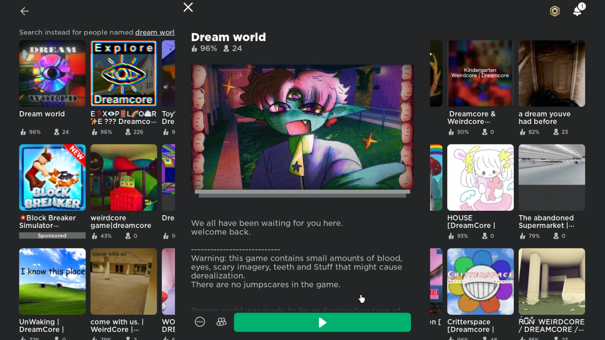Viewport: 605px width, 340px height.
Task: Search instead for people named dream world
Action: 155,32
